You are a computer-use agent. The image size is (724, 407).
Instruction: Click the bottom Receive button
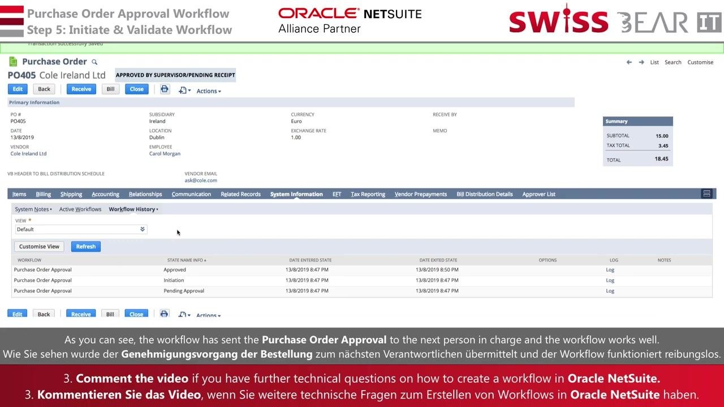coord(81,314)
